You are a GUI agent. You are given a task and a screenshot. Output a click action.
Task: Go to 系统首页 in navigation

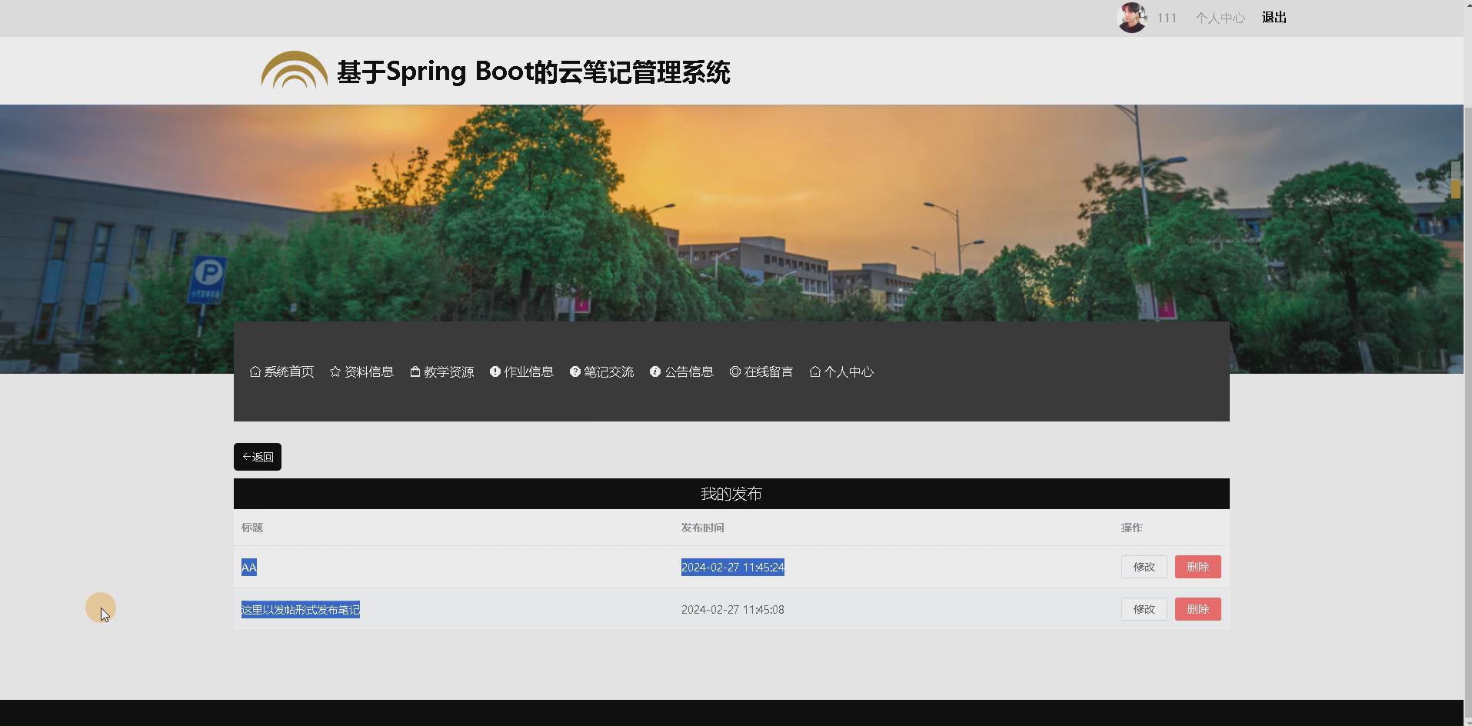(289, 372)
